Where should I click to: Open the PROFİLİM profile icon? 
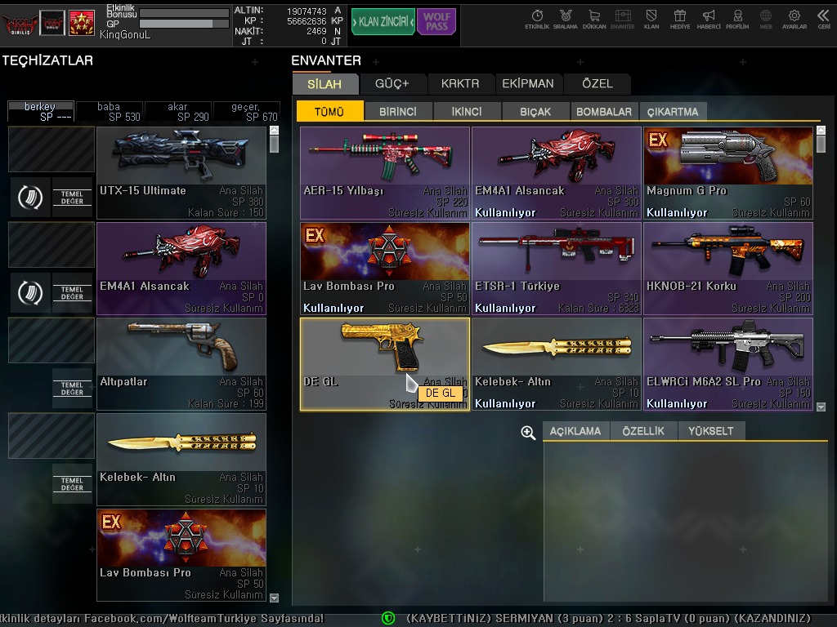pos(737,20)
